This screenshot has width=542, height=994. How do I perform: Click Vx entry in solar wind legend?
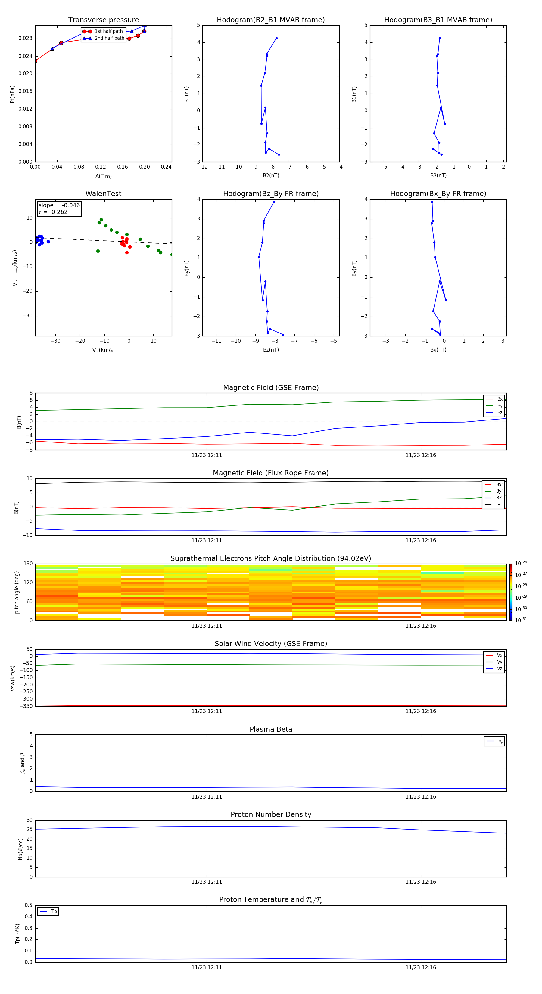[494, 655]
